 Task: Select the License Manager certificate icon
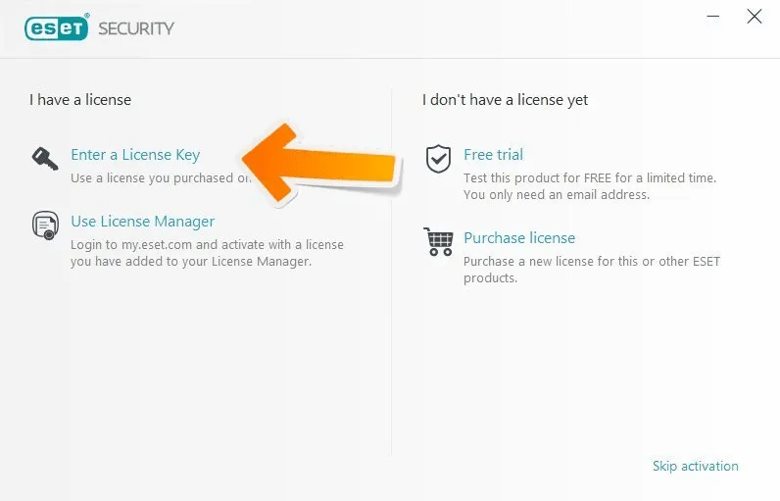pos(45,225)
